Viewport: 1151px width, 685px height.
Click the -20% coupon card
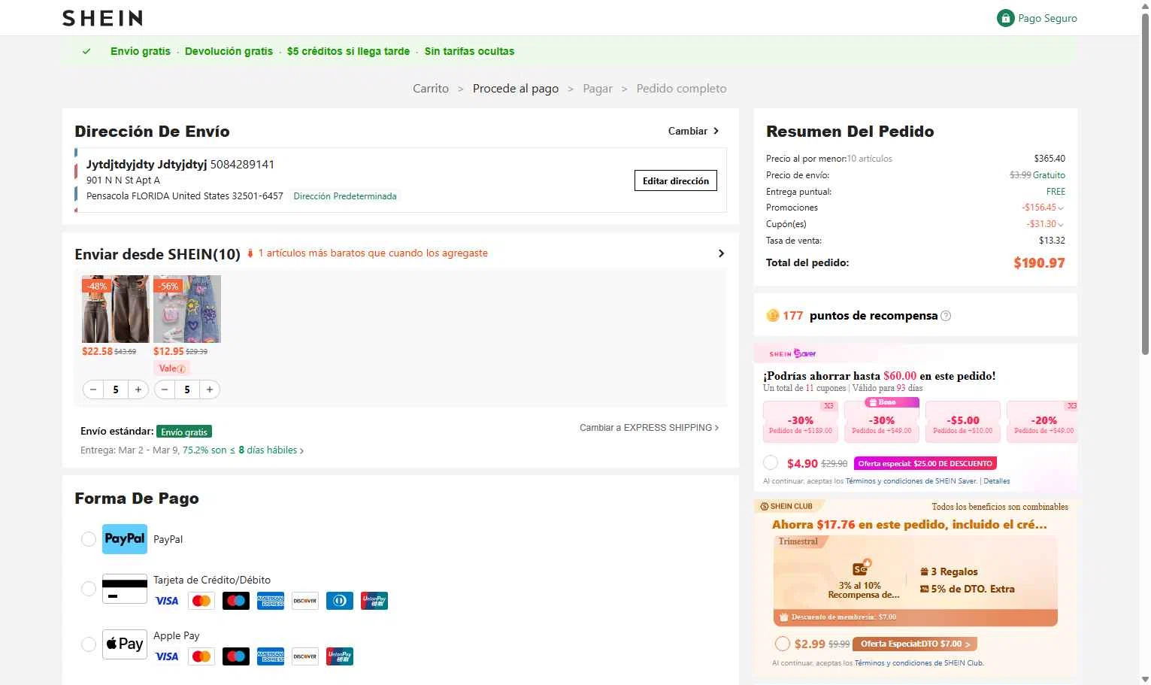(x=1042, y=422)
